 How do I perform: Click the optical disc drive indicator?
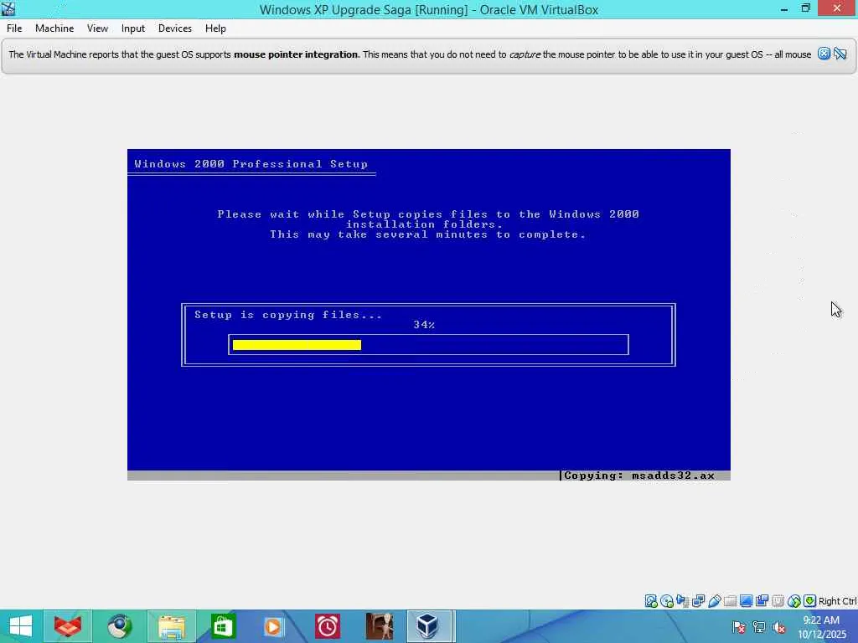(666, 601)
